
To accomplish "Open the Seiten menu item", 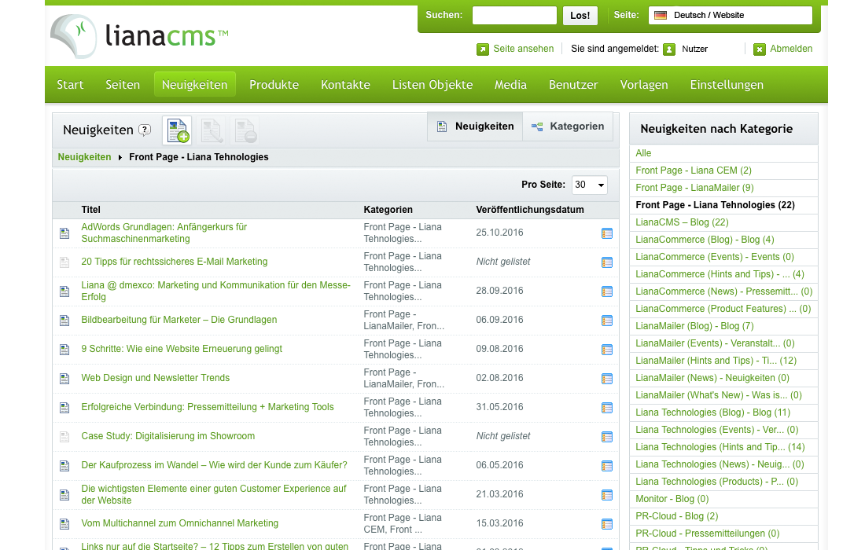I will (123, 85).
